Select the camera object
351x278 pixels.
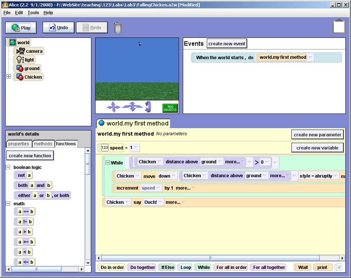click(29, 51)
